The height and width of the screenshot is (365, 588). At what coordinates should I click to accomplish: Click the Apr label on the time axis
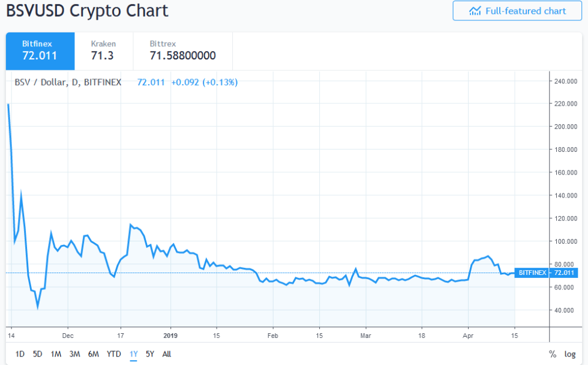click(x=467, y=336)
